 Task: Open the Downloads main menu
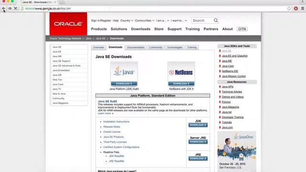point(141,29)
